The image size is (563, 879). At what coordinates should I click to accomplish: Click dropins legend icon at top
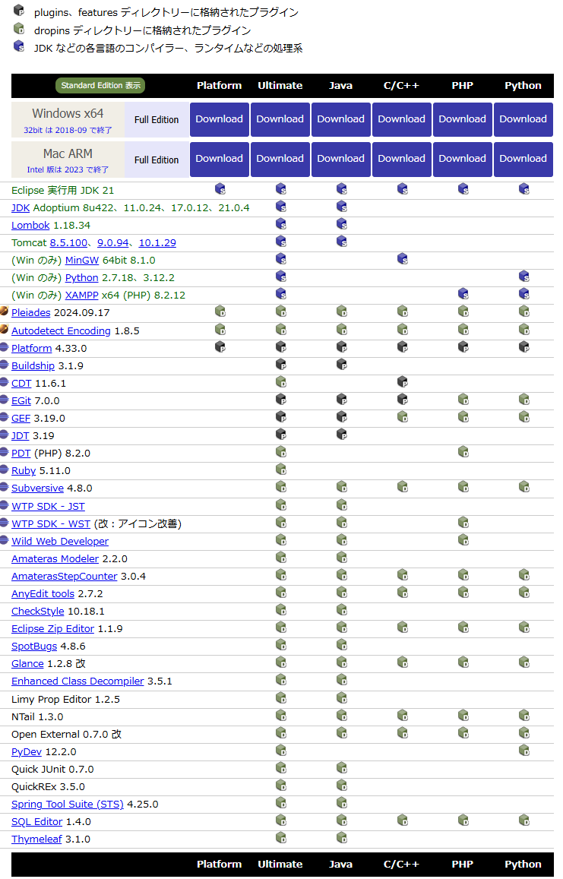tap(19, 28)
